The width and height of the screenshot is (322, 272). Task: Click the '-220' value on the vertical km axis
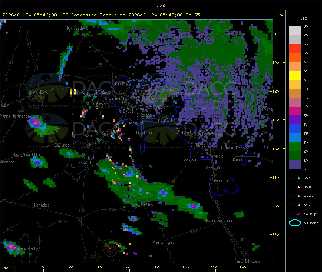coord(275,234)
